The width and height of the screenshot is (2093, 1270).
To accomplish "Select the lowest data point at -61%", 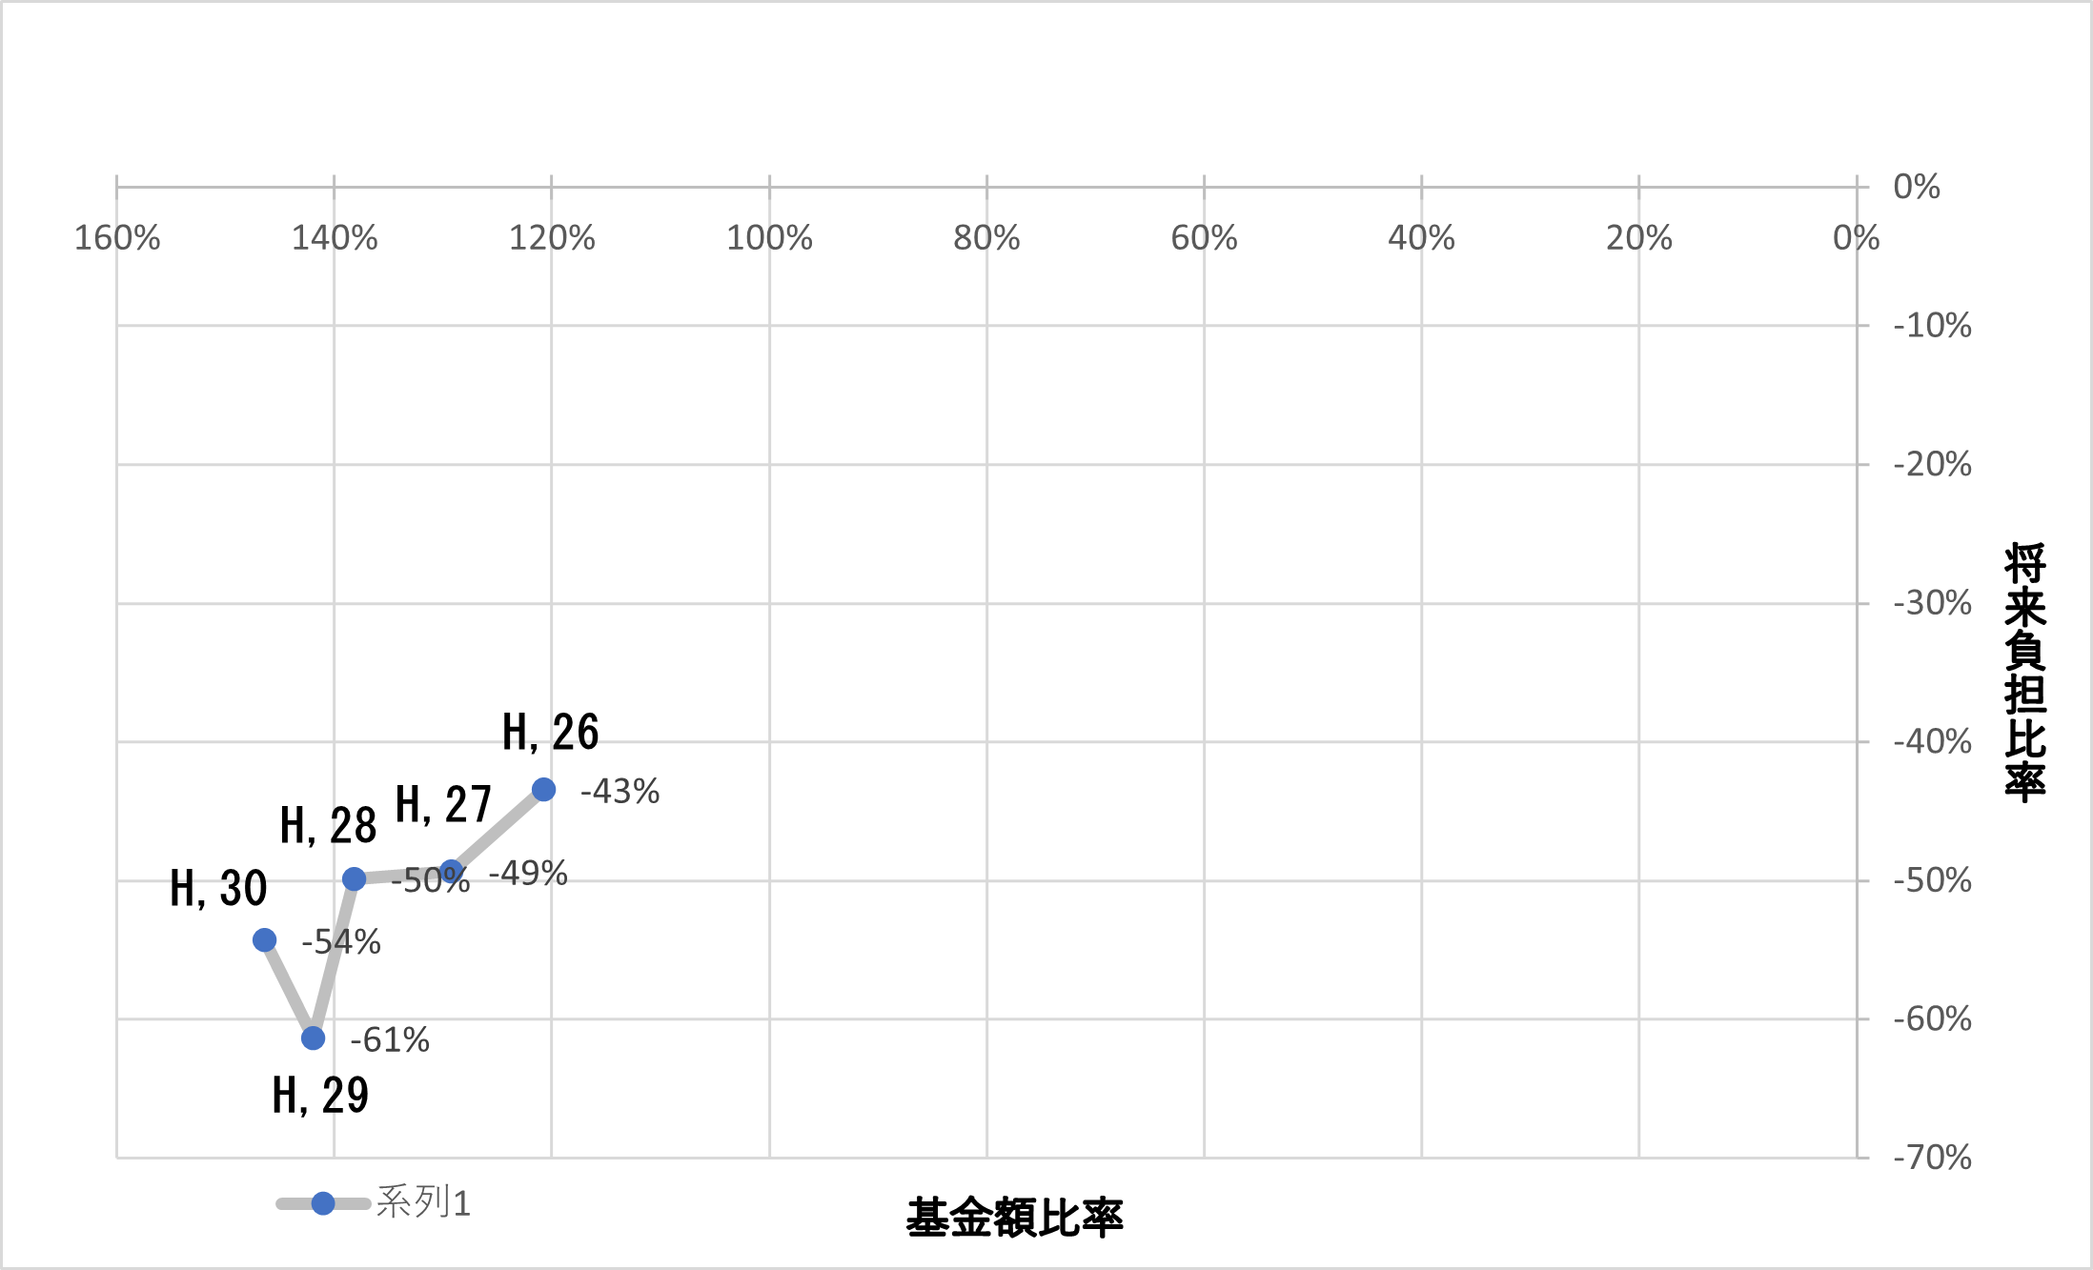I will pyautogui.click(x=313, y=1038).
